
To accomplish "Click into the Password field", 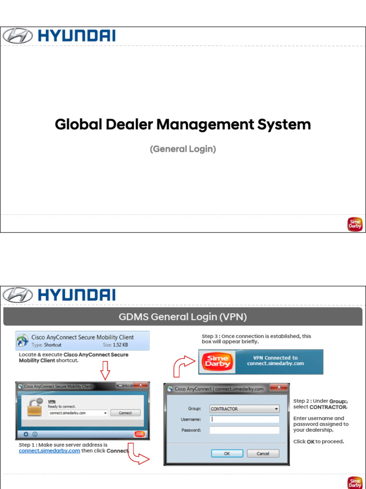I will click(244, 430).
